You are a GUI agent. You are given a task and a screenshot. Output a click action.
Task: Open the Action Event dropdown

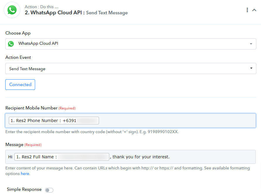click(x=131, y=68)
